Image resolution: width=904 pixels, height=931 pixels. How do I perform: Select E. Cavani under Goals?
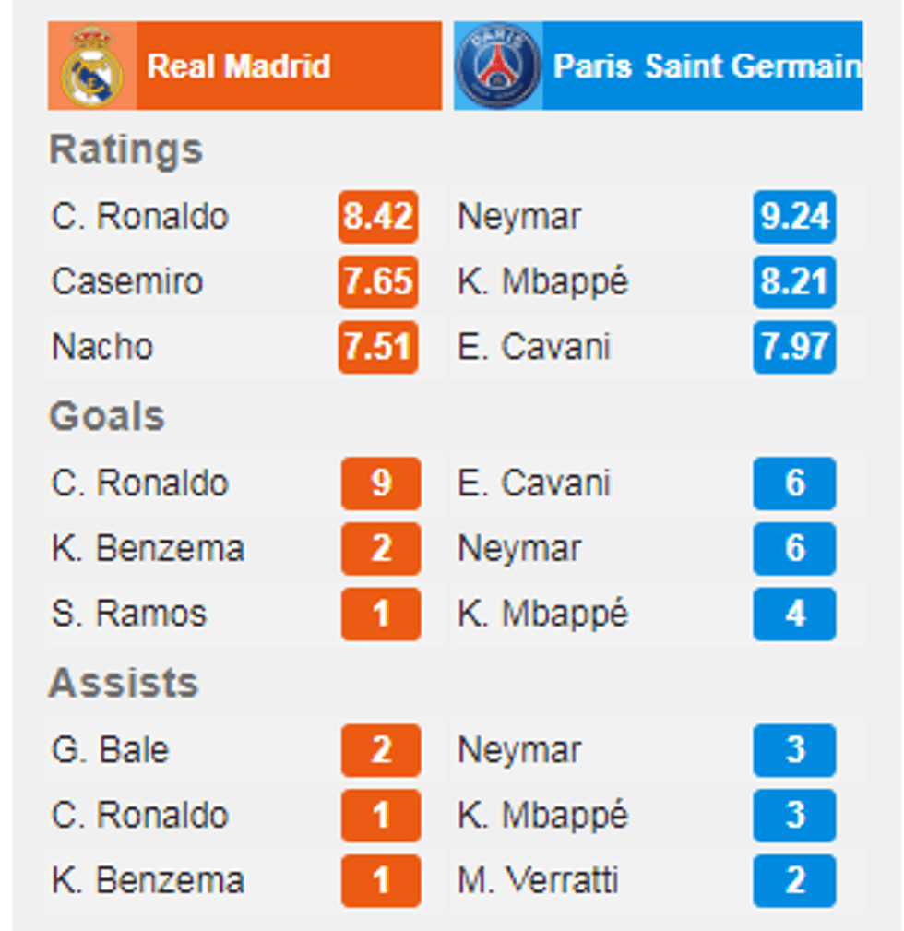533,483
